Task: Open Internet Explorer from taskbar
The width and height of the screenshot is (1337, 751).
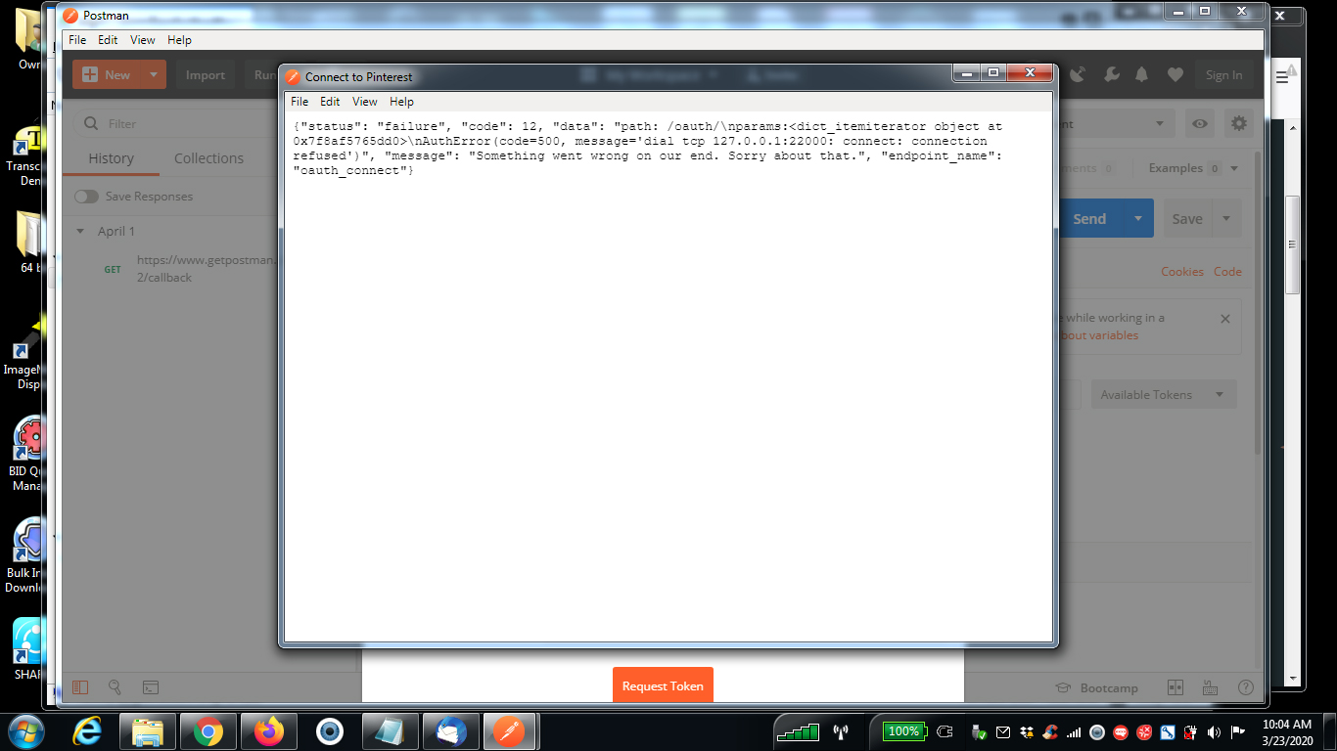Action: (x=87, y=730)
